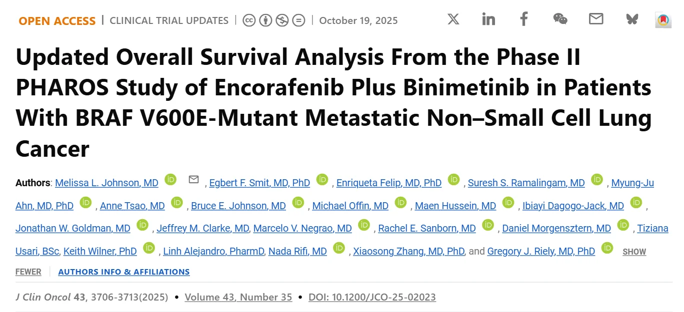Click the NonCommercial license icon
This screenshot has height=312, width=684.
coord(282,20)
